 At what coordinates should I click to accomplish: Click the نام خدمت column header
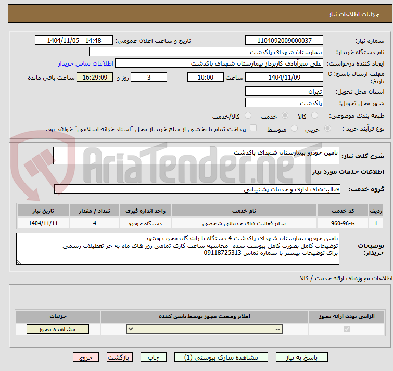244,211
